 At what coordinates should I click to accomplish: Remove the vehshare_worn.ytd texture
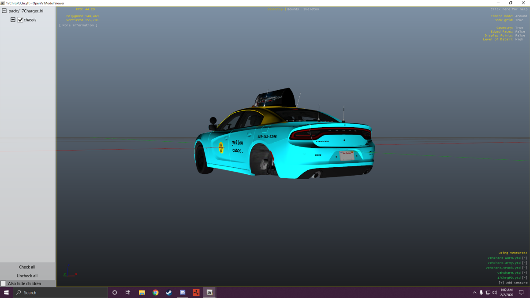point(524,258)
